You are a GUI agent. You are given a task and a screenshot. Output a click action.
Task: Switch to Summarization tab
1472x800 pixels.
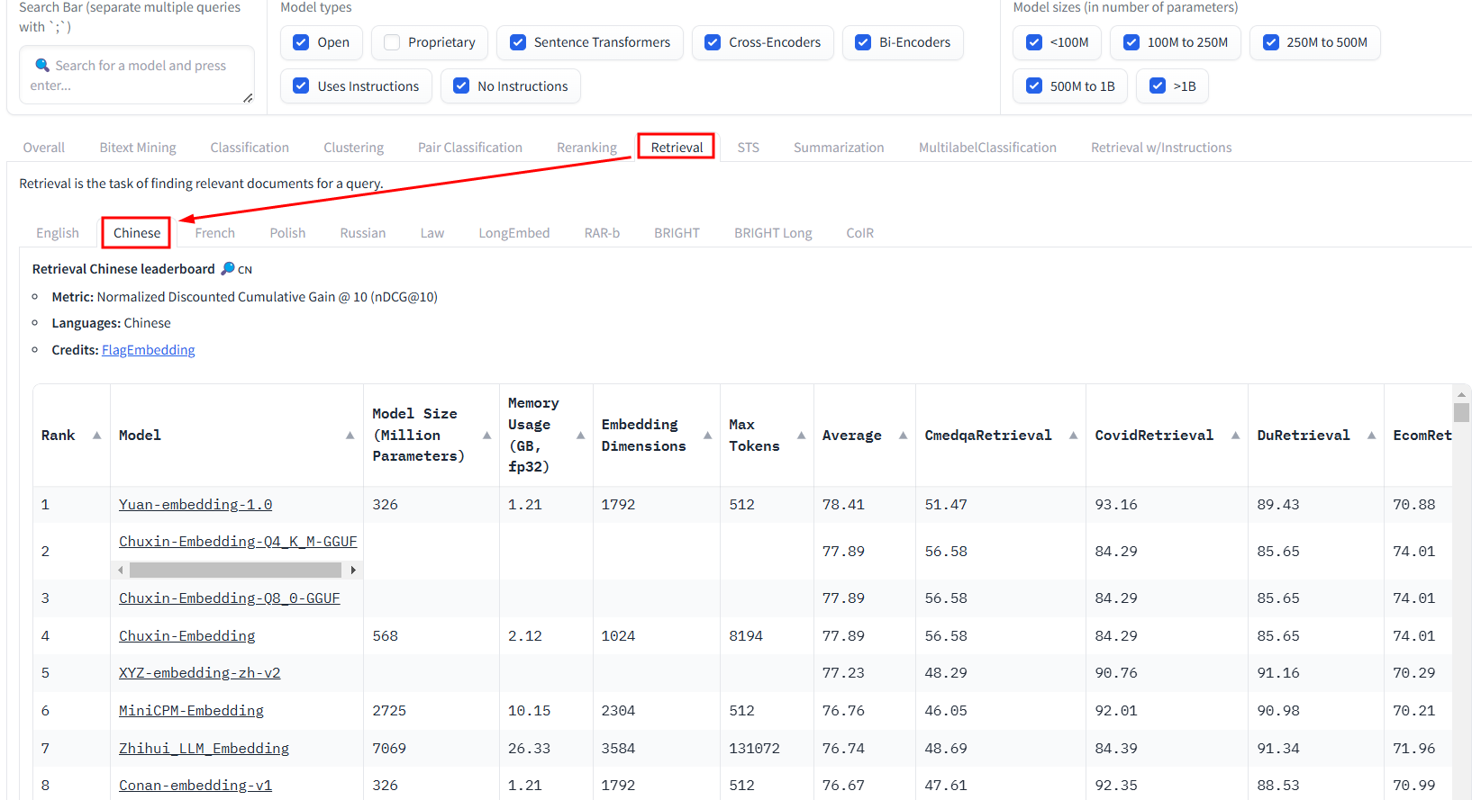click(839, 148)
